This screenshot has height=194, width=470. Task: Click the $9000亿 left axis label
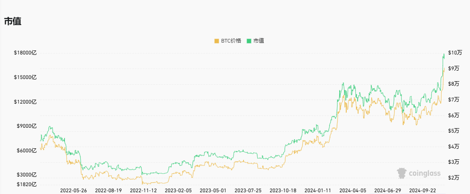(x=27, y=126)
